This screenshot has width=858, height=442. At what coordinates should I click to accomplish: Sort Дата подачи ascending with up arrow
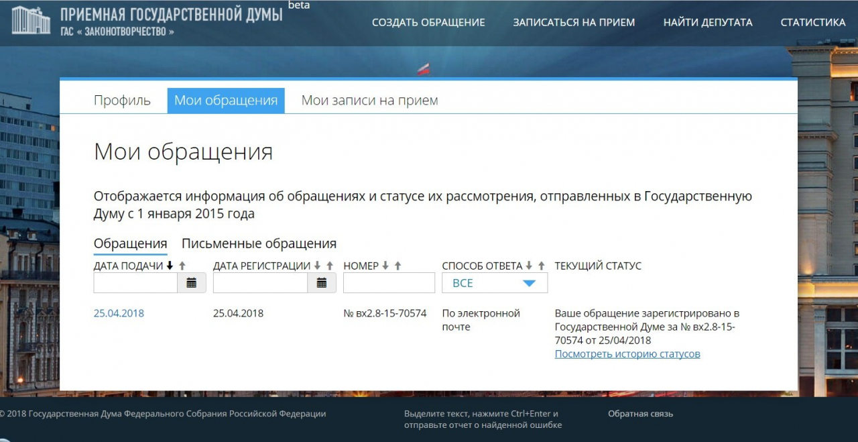182,266
